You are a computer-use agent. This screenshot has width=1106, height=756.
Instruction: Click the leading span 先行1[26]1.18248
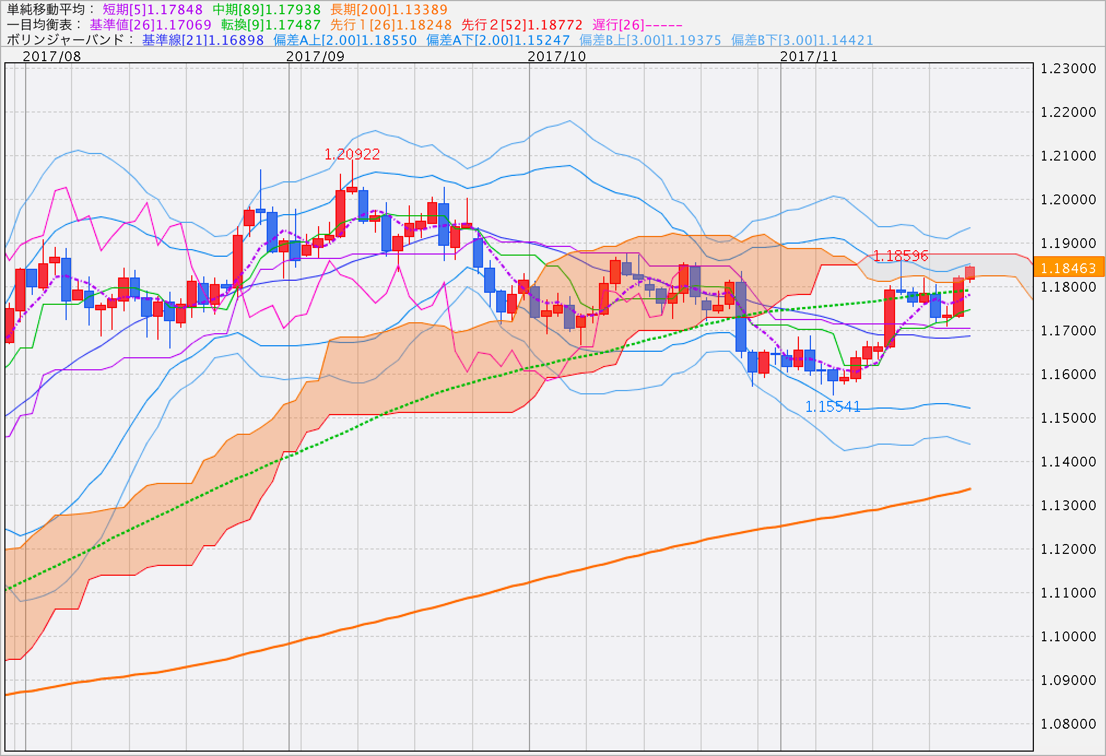pos(391,25)
